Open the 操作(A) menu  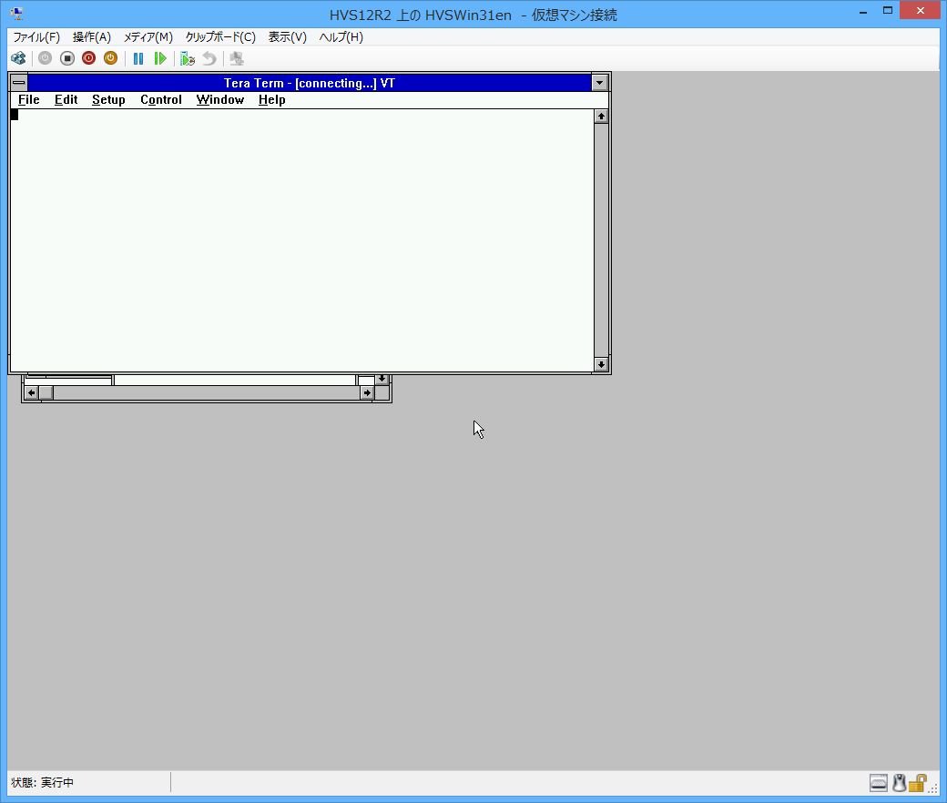tap(92, 37)
